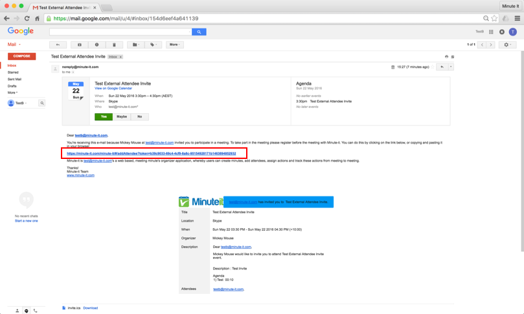Open the conversation in a new window

[453, 57]
